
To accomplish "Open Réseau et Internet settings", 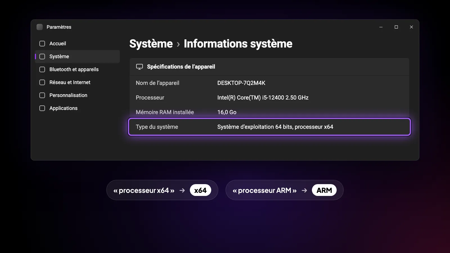I will 77,82.
